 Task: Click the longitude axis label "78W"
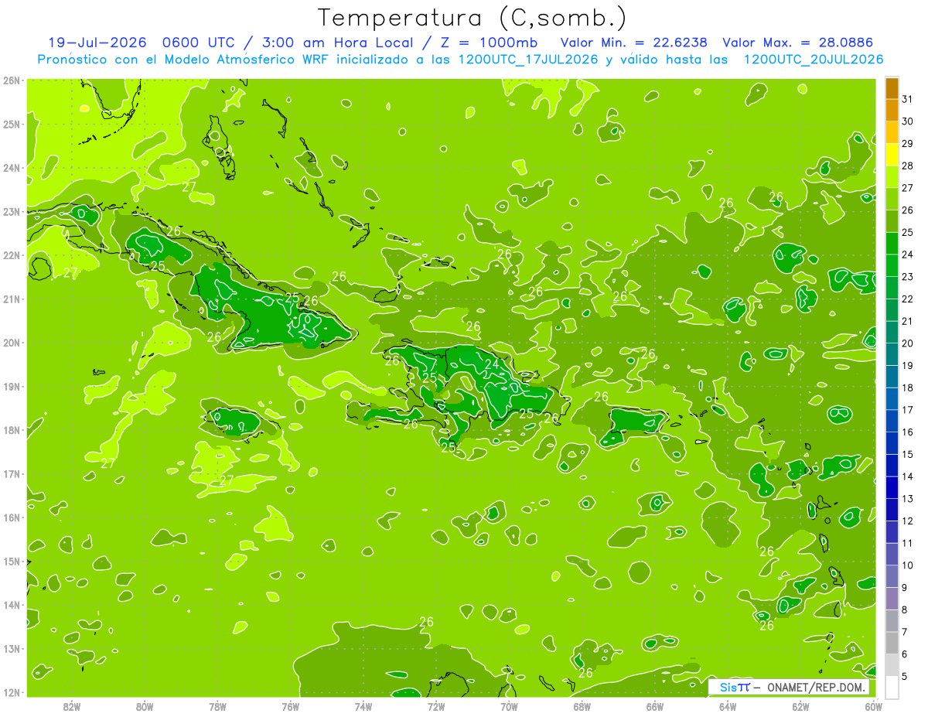tap(217, 706)
